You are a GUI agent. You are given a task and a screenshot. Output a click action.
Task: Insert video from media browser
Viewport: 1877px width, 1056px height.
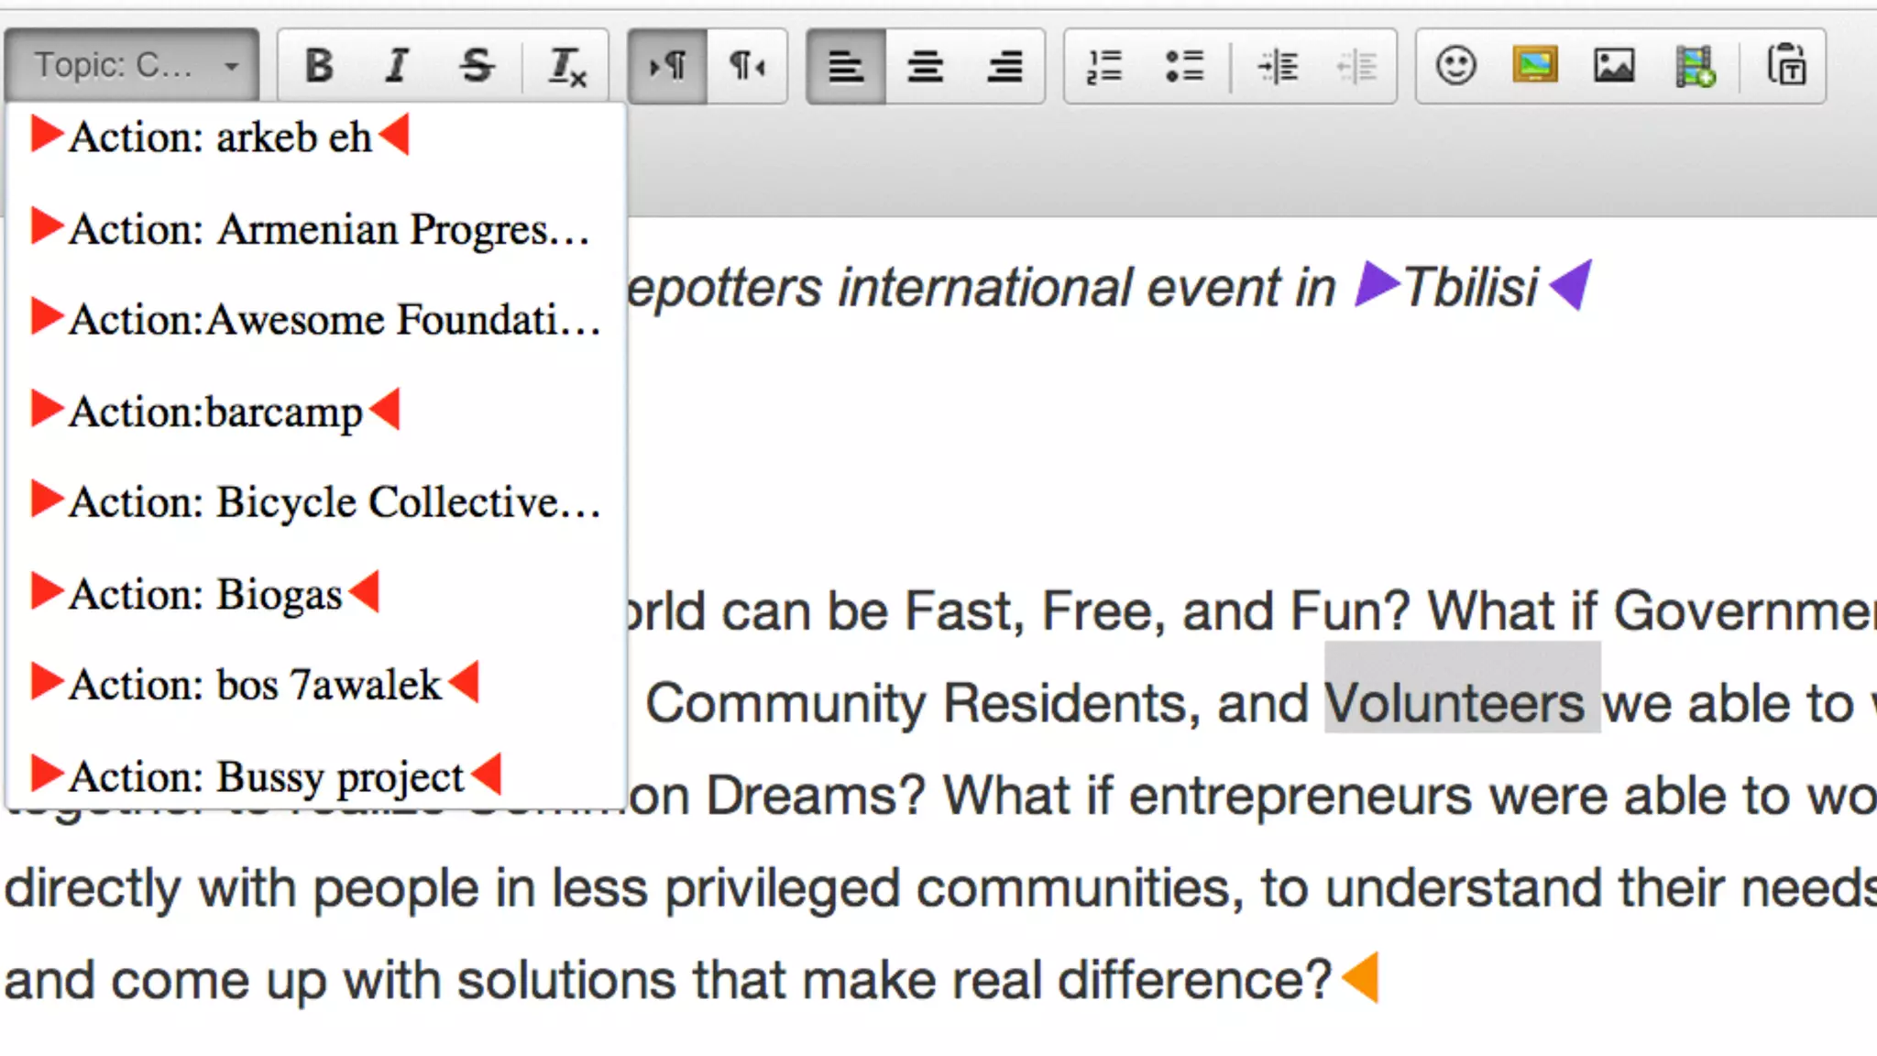[x=1695, y=66]
